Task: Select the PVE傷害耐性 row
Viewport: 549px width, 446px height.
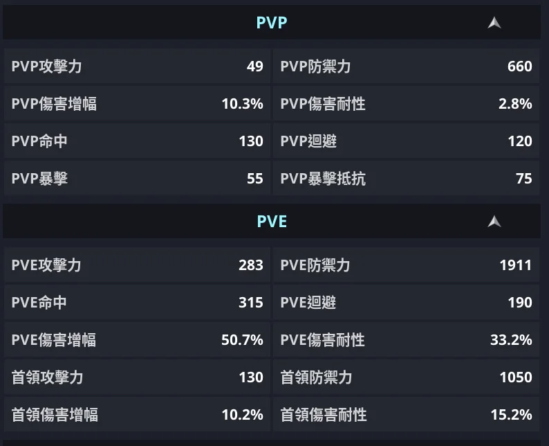Action: pos(406,340)
